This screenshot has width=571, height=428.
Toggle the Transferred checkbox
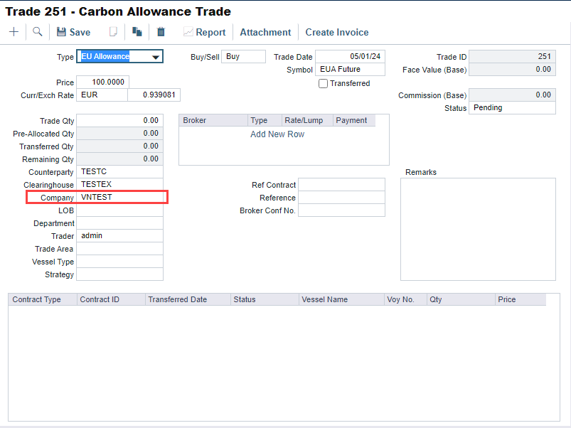pos(324,83)
